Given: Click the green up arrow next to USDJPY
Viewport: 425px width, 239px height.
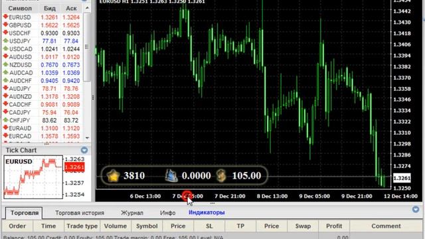Looking at the screenshot, I should pos(5,40).
